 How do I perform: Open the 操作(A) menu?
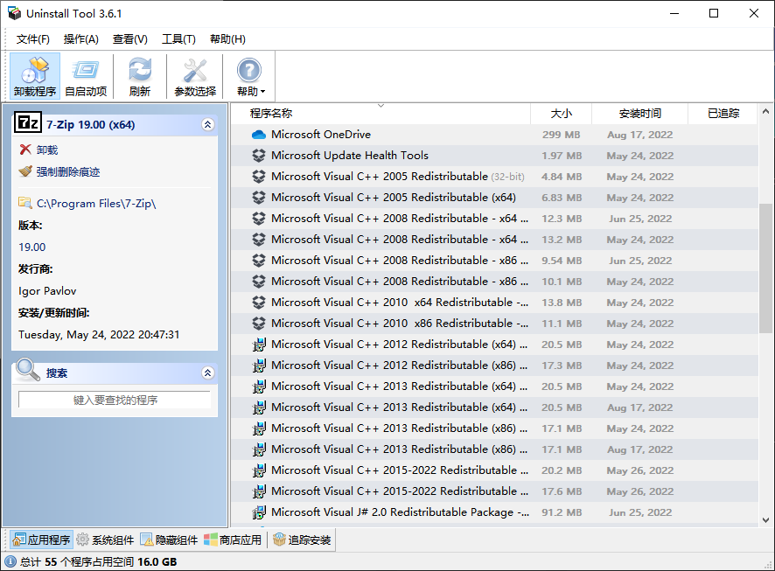pyautogui.click(x=80, y=38)
